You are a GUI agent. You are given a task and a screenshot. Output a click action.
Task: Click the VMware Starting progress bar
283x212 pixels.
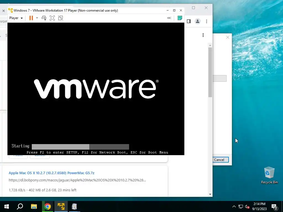(x=80, y=147)
